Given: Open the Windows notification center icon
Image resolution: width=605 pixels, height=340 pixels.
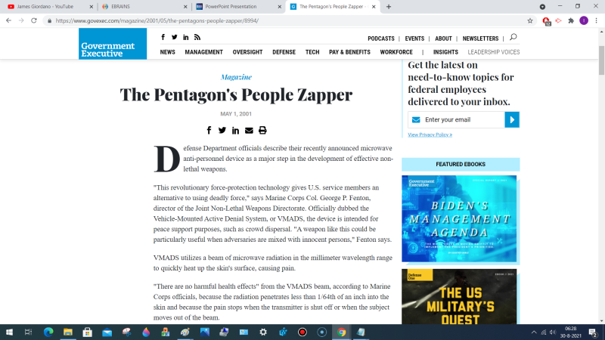Looking at the screenshot, I should tap(593, 332).
